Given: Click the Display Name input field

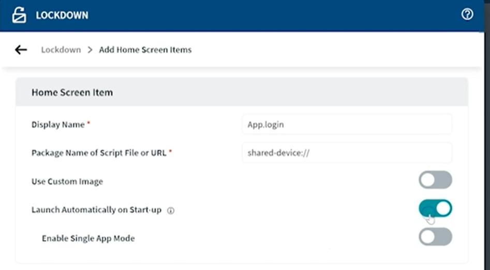Looking at the screenshot, I should (x=347, y=125).
